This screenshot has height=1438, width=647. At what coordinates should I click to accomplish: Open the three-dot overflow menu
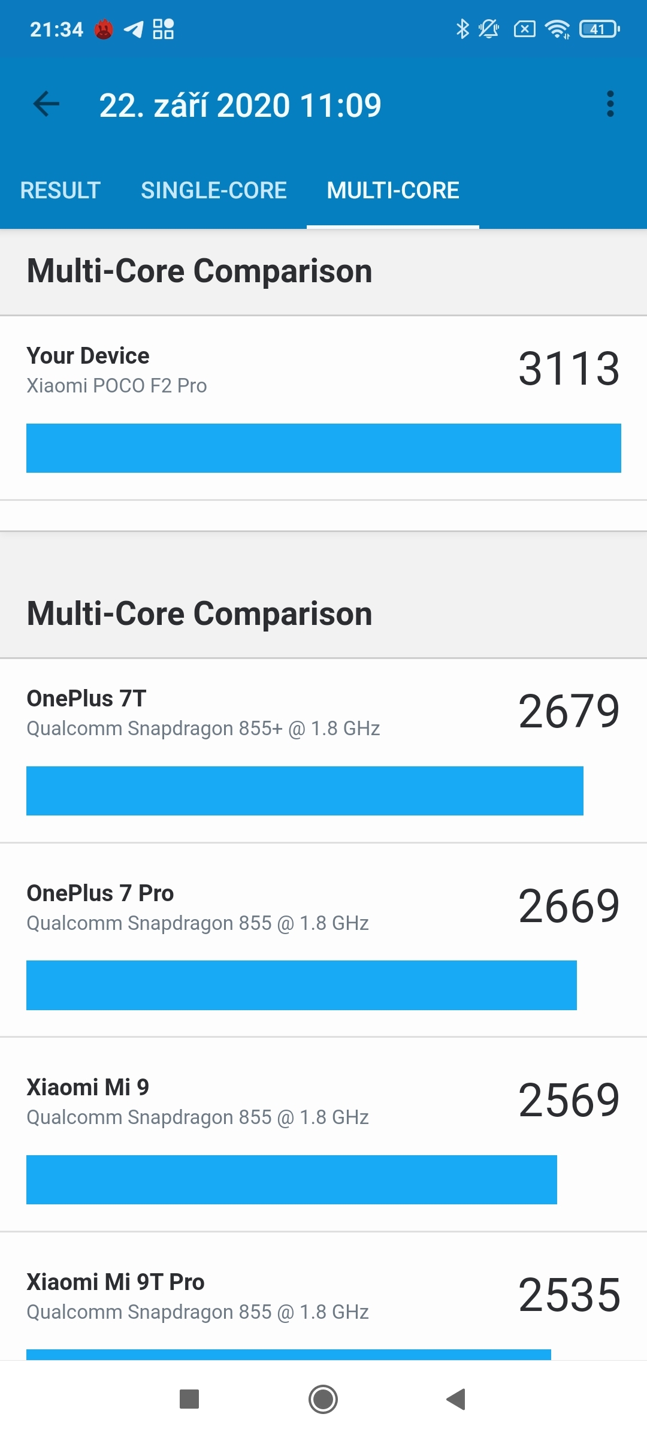612,104
